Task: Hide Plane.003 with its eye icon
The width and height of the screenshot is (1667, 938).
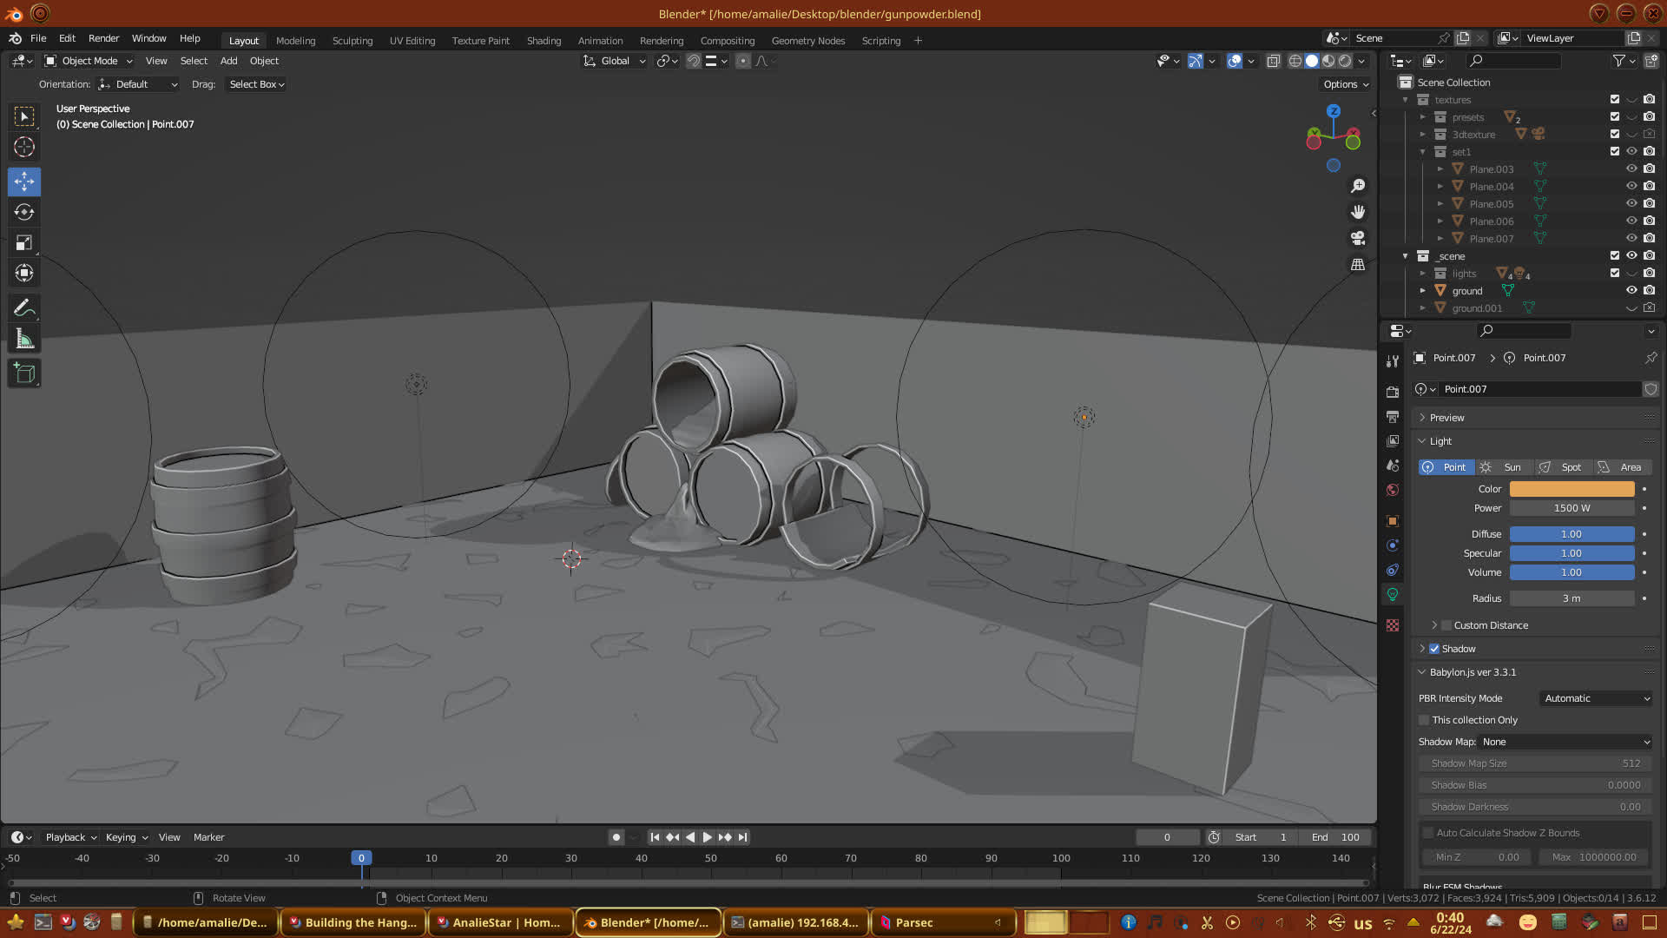Action: [1631, 168]
